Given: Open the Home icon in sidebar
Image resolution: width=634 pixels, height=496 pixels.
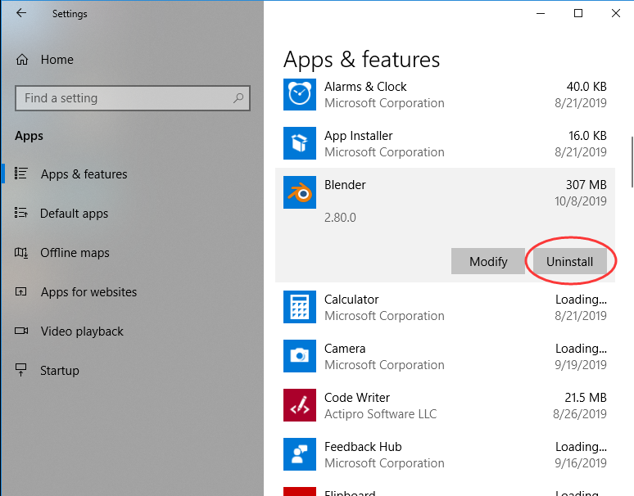Looking at the screenshot, I should [22, 60].
